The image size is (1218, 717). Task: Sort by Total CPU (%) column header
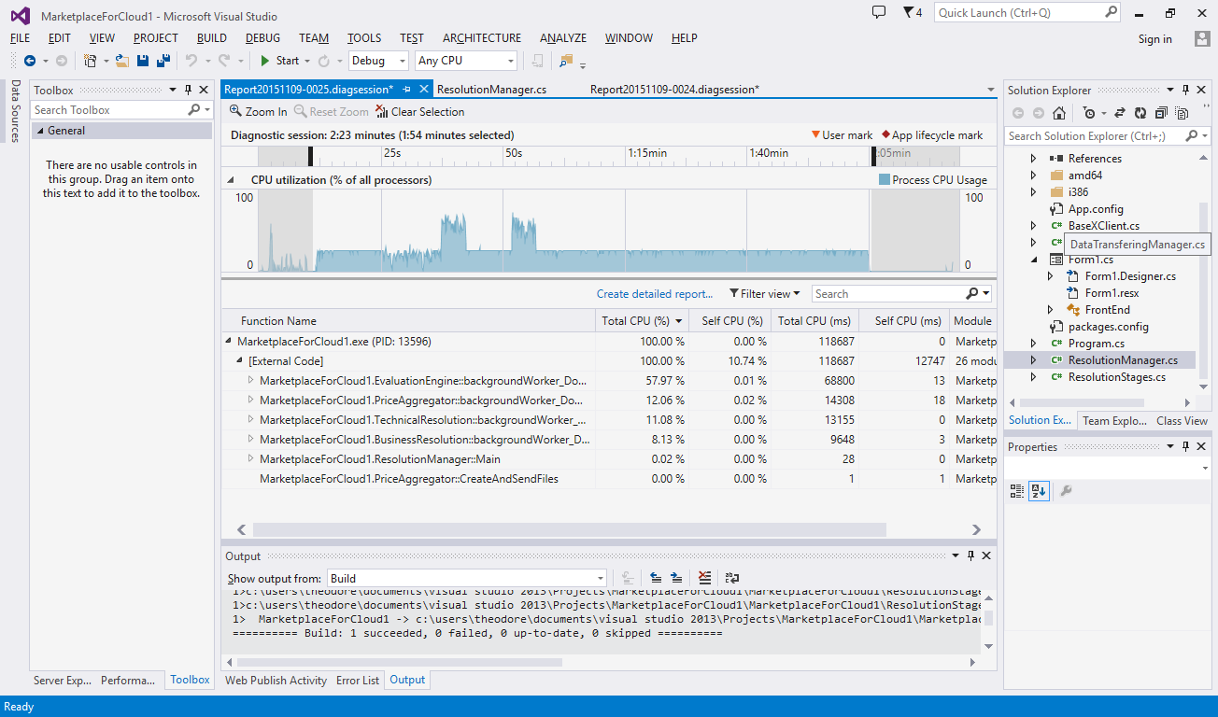(640, 320)
